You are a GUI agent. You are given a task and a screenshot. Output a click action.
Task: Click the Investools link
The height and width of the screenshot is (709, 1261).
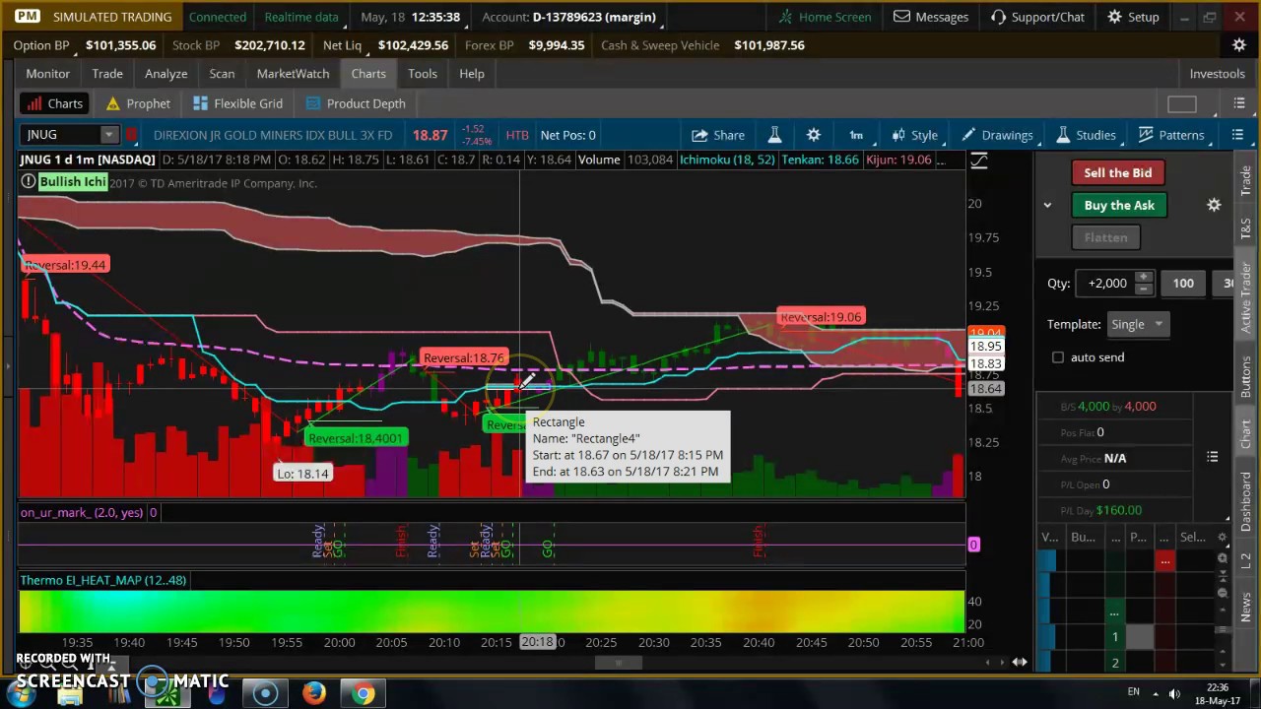(x=1217, y=74)
